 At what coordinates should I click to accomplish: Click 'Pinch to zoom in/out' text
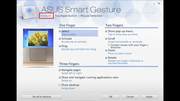120,54
